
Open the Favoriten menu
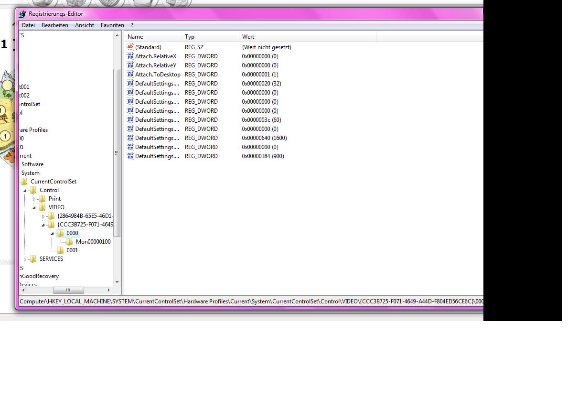point(112,25)
